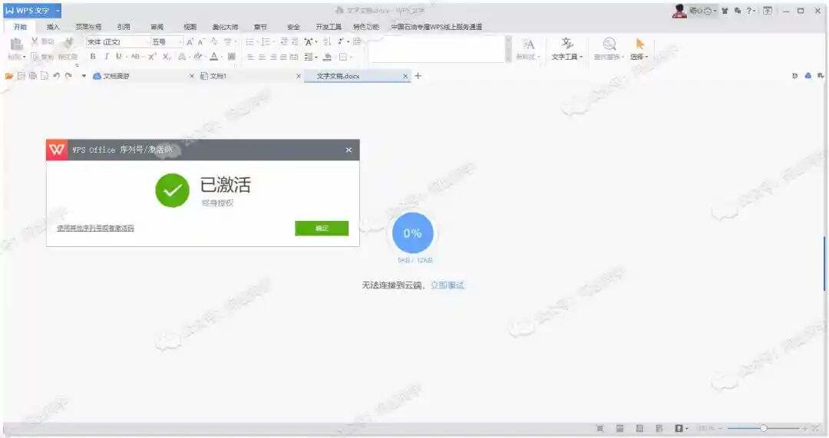Click the open folder icon
Image resolution: width=829 pixels, height=438 pixels.
point(9,76)
